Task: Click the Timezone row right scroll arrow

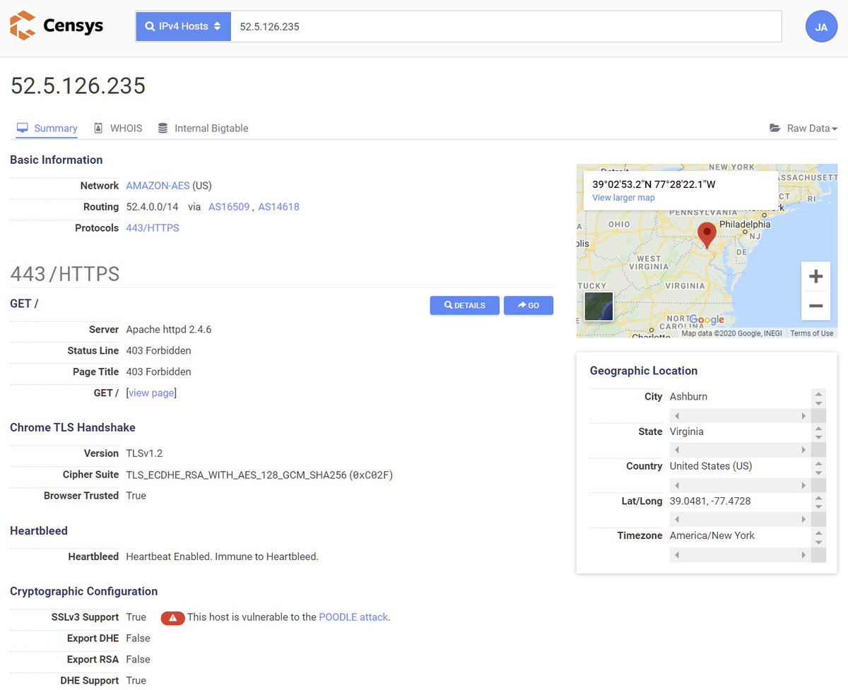Action: point(803,555)
